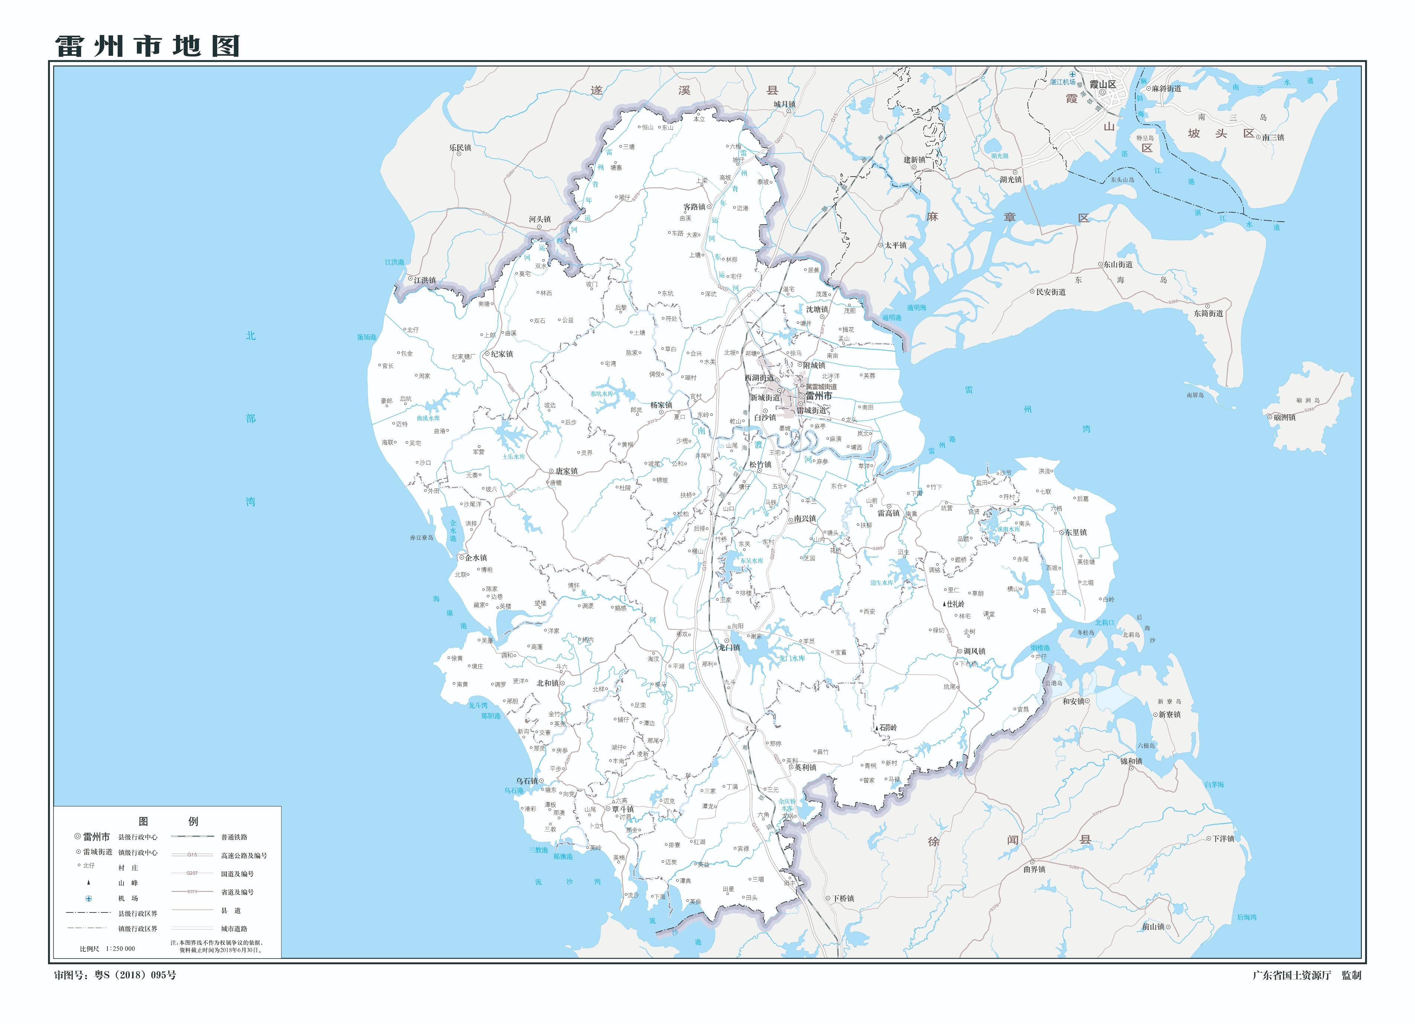This screenshot has width=1415, height=1024.
Task: Click the double-circle symbol beside 雷州市
Action: coord(803,397)
